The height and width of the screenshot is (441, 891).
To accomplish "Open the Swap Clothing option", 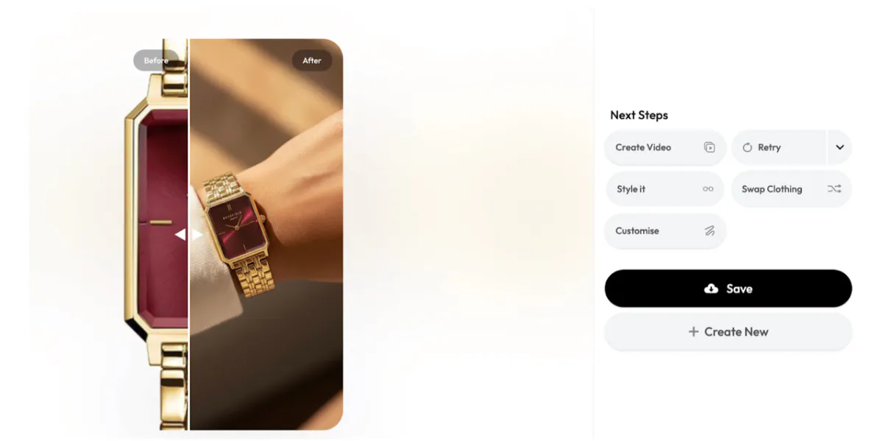I will (x=792, y=189).
